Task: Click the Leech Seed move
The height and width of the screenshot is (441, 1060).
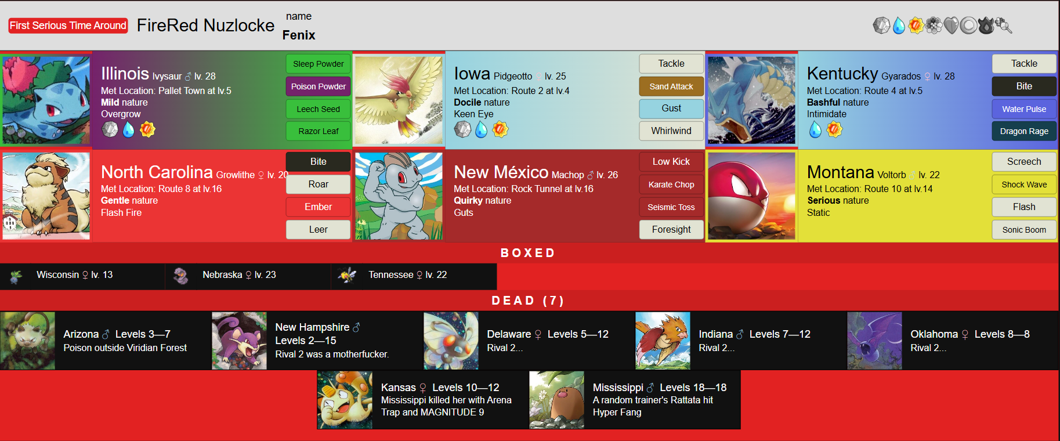Action: pos(319,109)
